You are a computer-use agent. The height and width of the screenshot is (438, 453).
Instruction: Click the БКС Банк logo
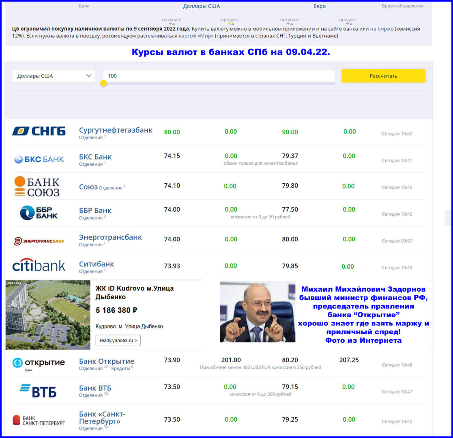39,159
